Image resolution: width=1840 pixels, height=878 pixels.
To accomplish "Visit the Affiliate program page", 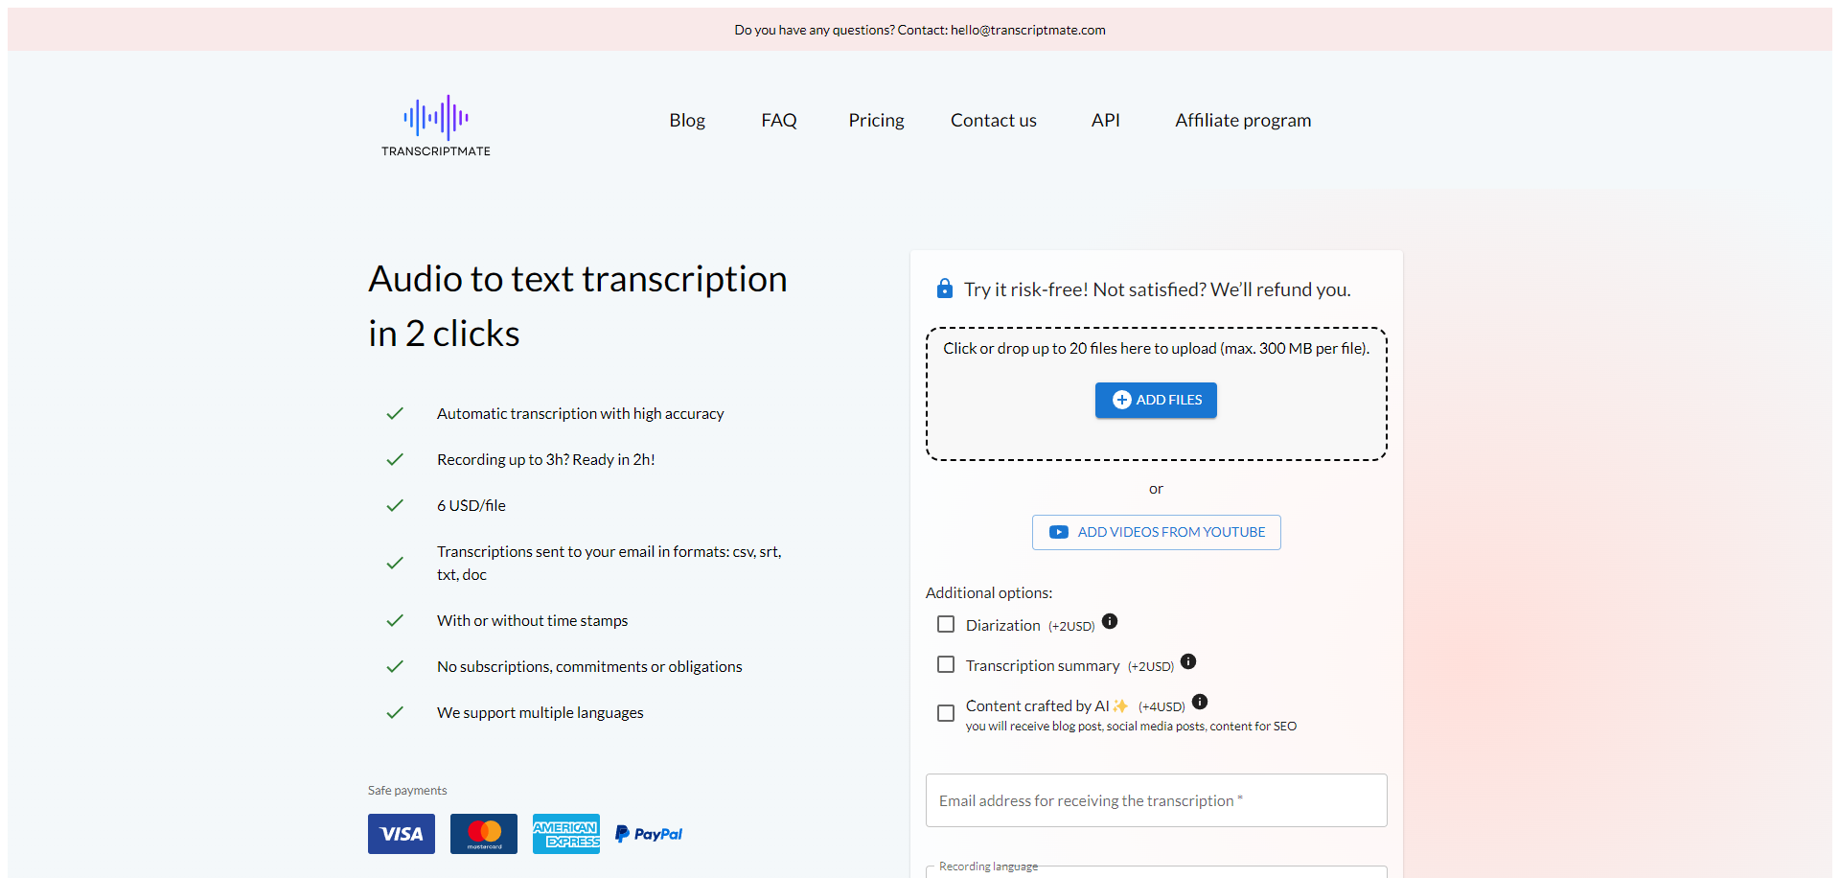I will point(1243,120).
